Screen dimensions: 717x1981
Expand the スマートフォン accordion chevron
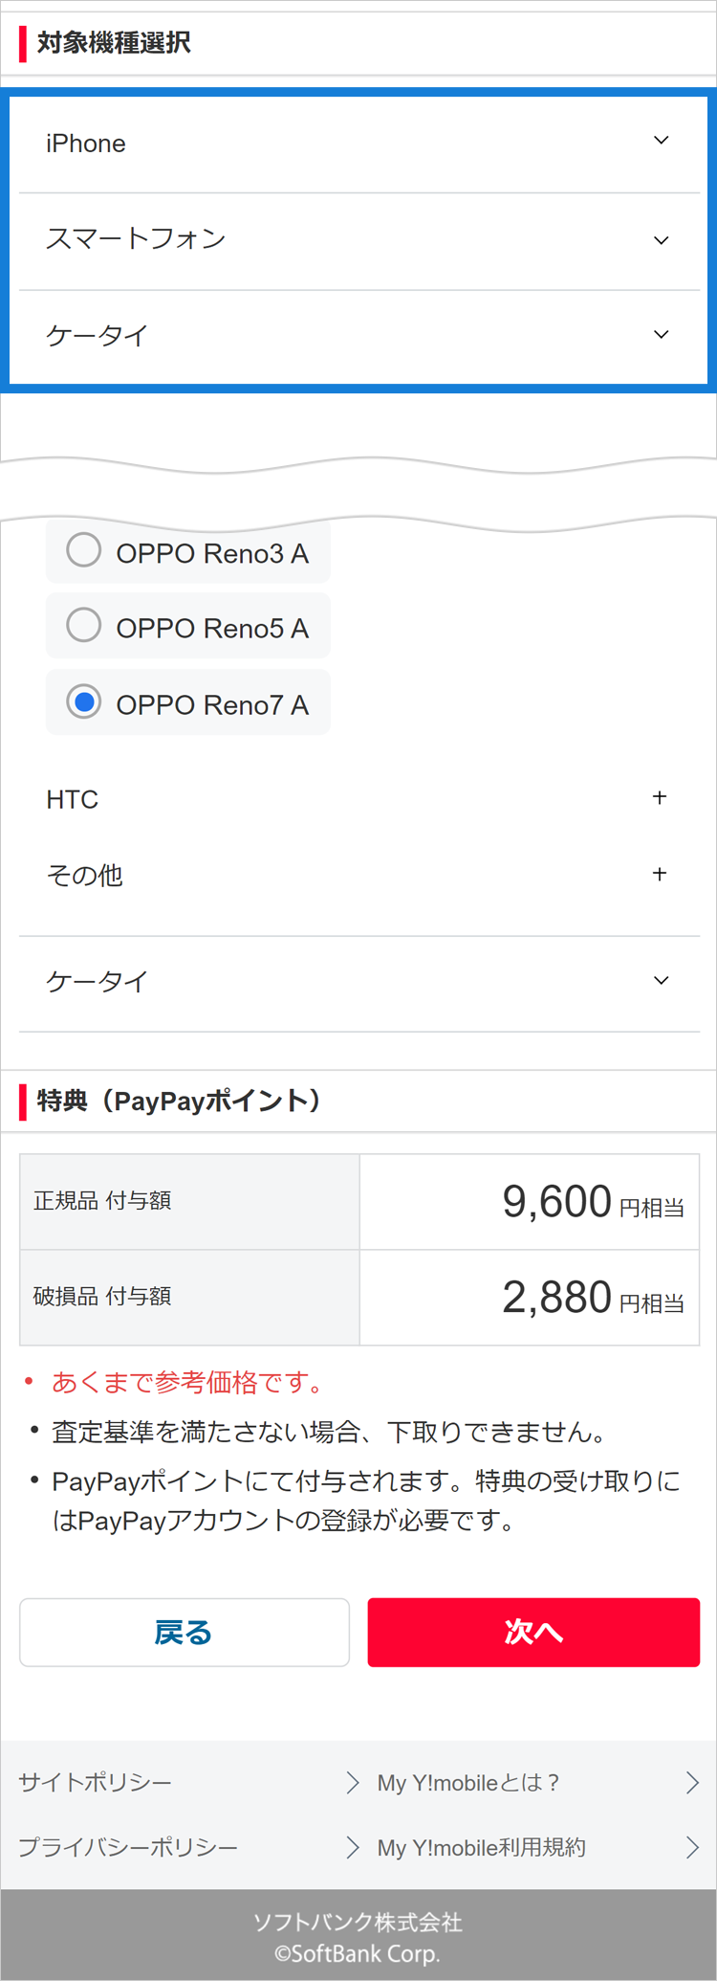[x=661, y=240]
